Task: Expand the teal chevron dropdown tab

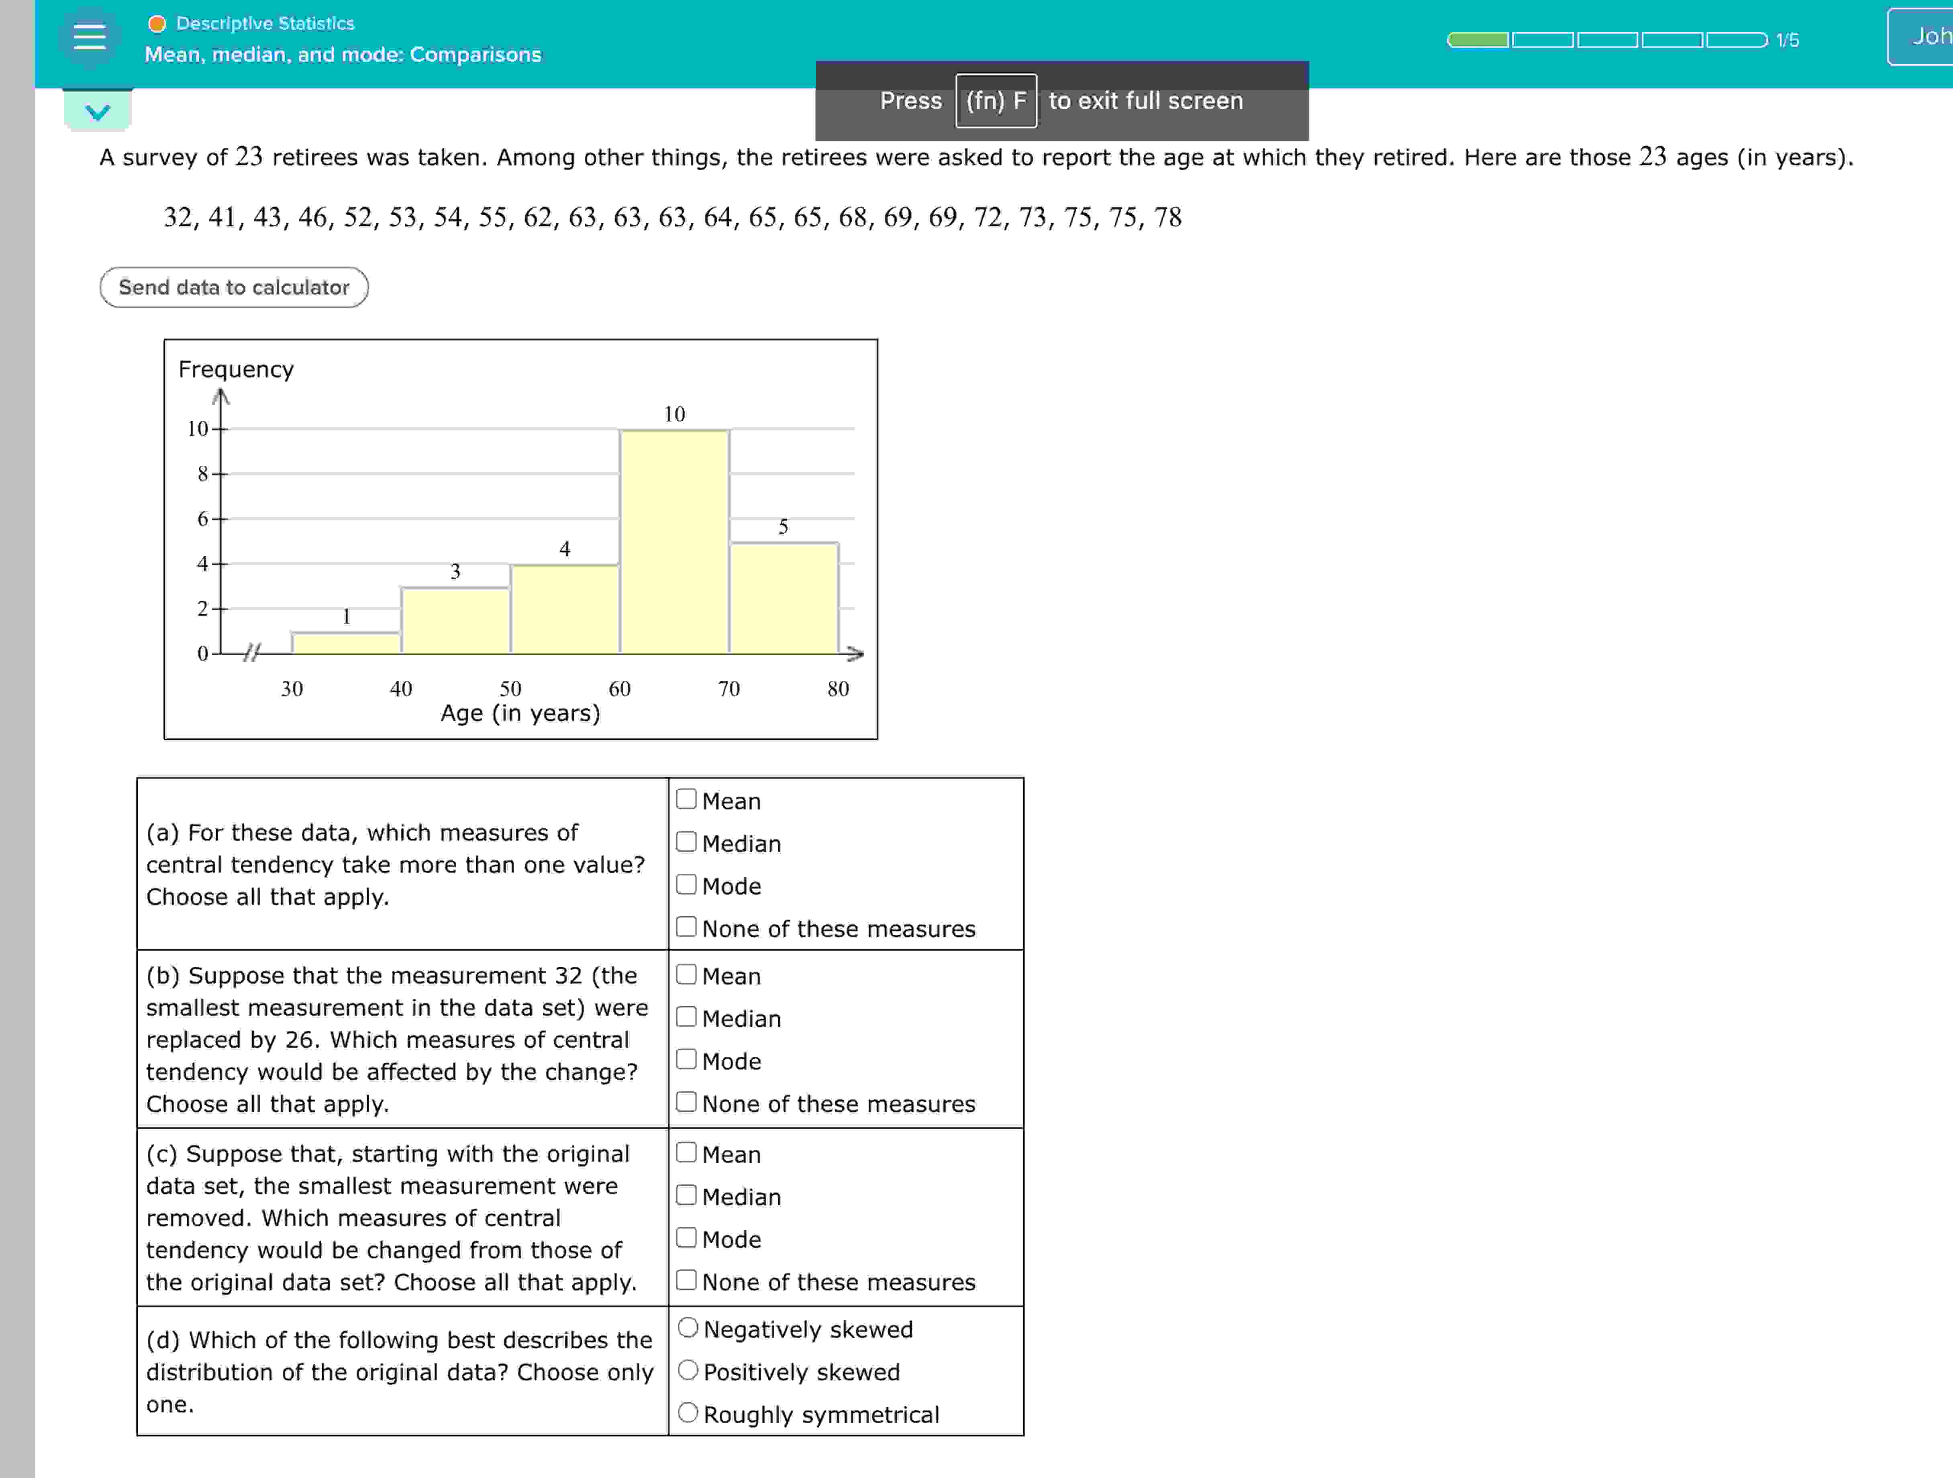Action: tap(98, 112)
